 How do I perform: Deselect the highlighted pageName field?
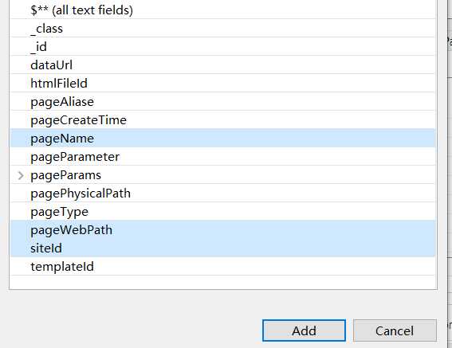point(222,139)
